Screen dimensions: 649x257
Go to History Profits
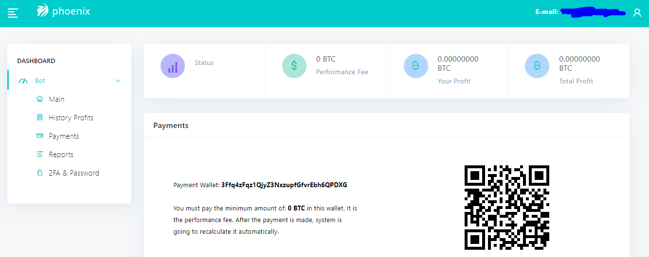pos(71,117)
